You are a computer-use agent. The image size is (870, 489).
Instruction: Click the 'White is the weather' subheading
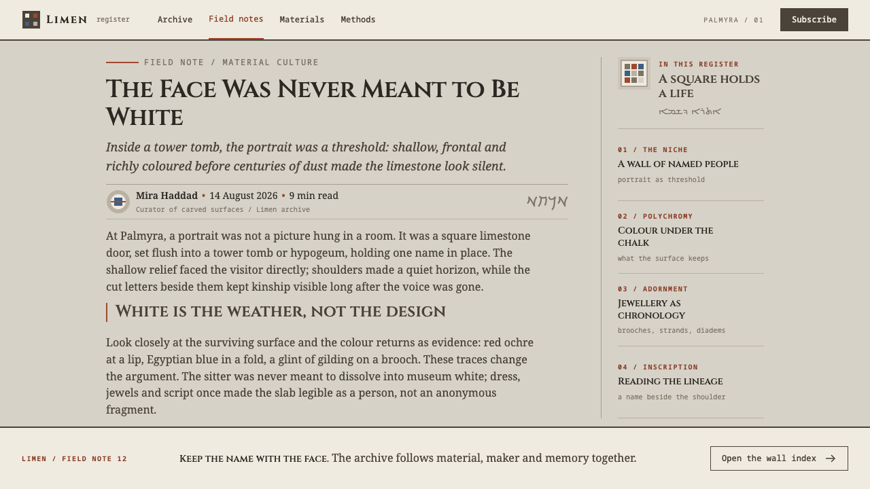click(280, 312)
